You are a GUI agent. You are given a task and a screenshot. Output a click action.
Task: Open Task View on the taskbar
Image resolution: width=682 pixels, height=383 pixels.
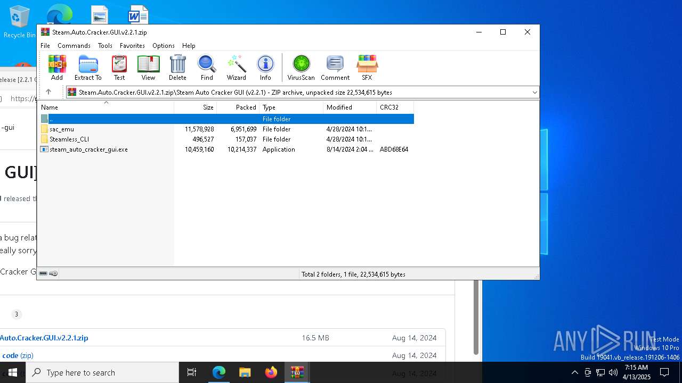192,372
